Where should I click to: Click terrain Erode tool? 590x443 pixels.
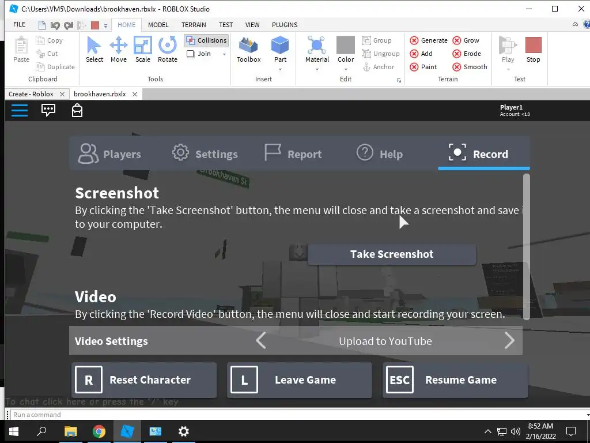(x=467, y=54)
